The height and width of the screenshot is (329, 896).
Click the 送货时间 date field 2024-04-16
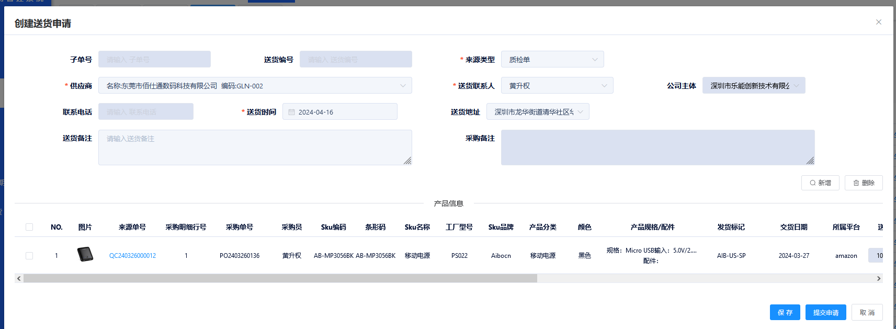click(340, 112)
